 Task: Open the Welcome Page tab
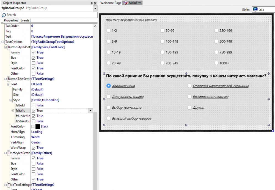(111, 3)
